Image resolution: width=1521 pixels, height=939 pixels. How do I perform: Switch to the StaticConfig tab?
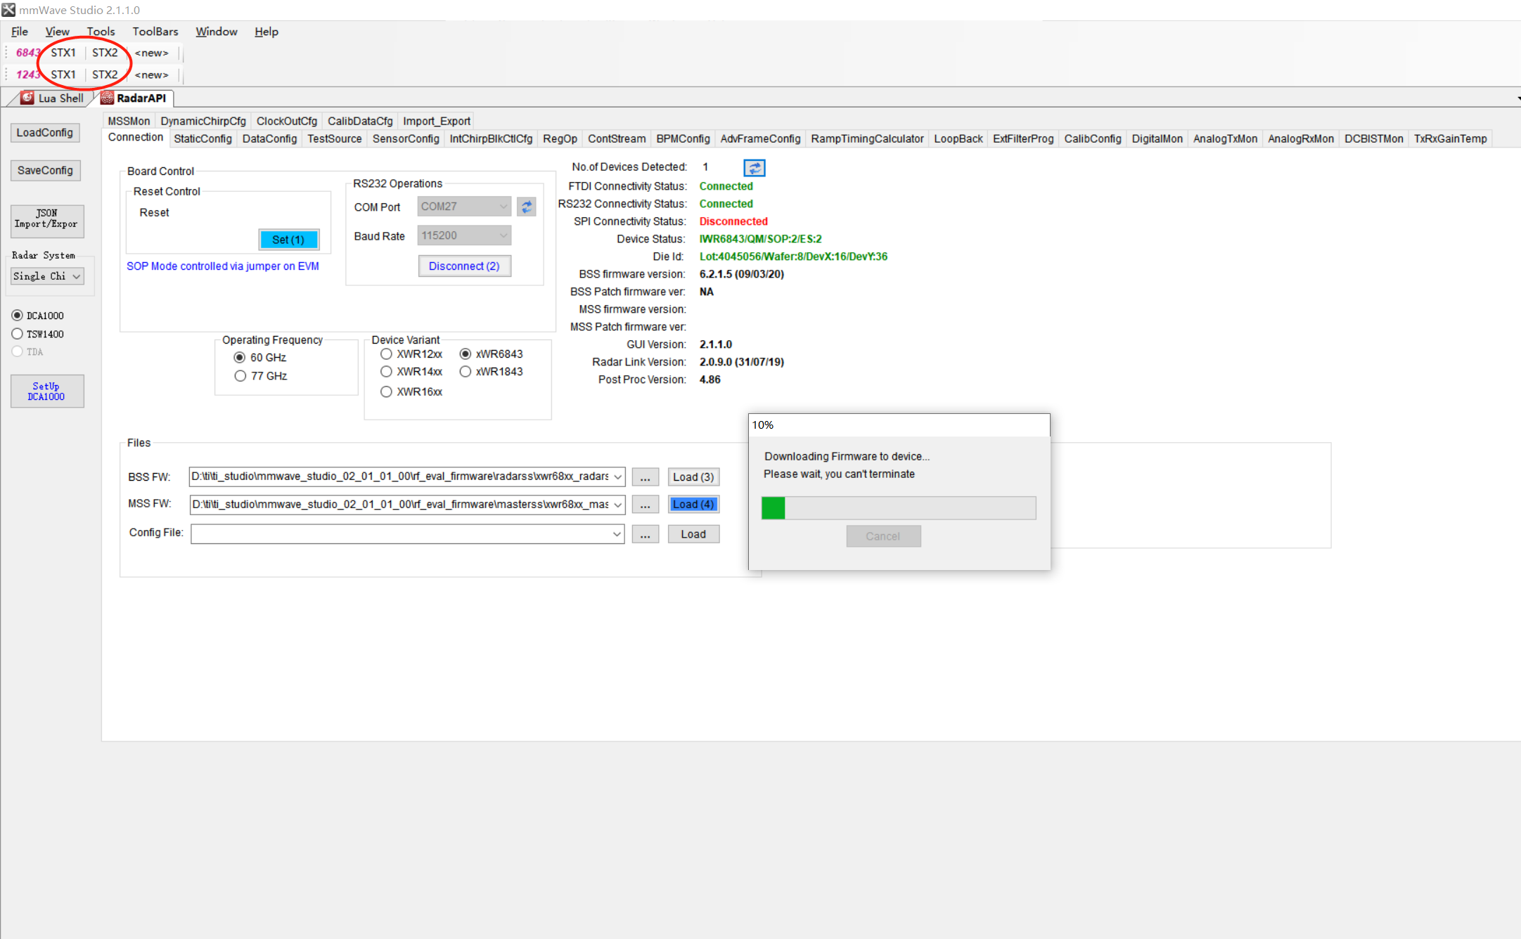pyautogui.click(x=203, y=138)
